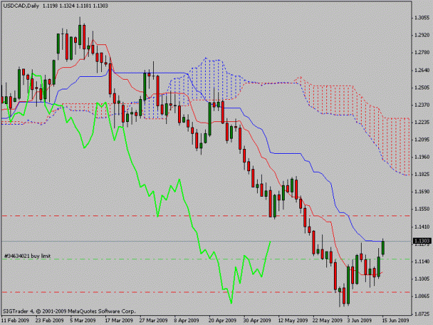433x325 pixels.
Task: Click the 1.2920 price axis label
Action: (422, 35)
